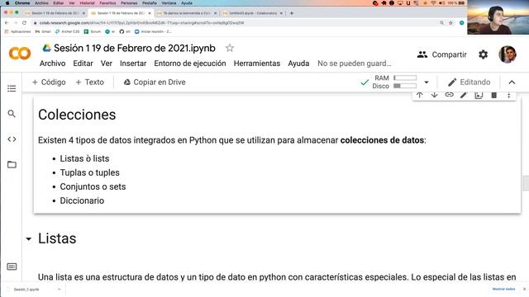Click Copiar en Drive
This screenshot has height=297, width=529.
pyautogui.click(x=155, y=82)
